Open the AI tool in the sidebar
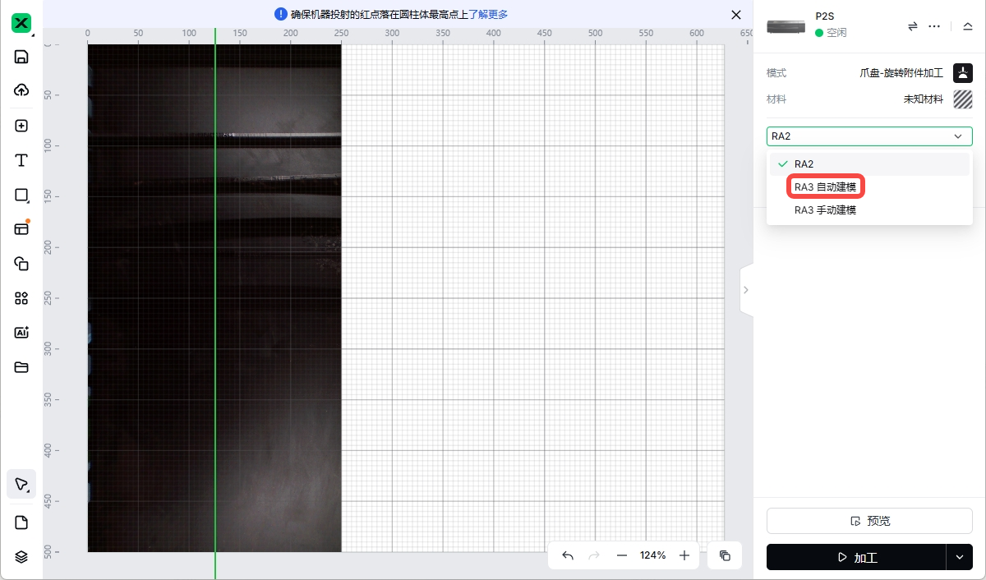Viewport: 986px width, 580px height. coord(21,333)
